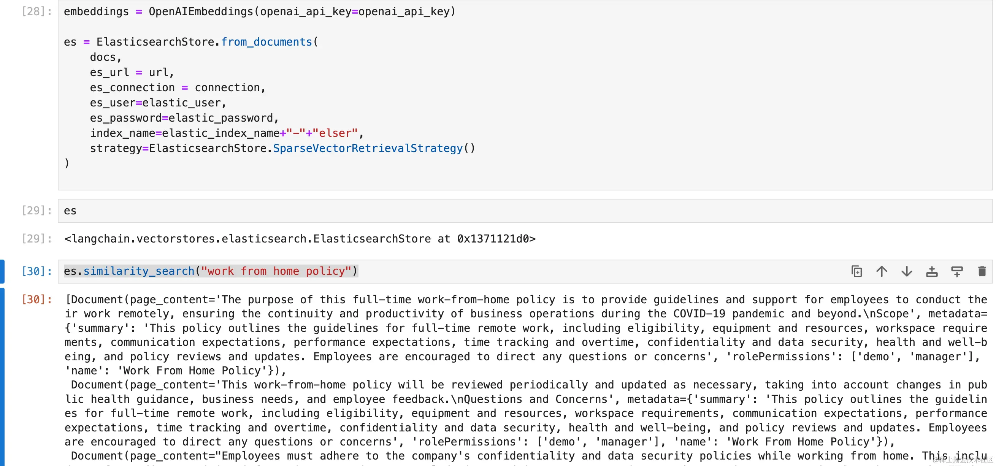Collapse cell 30 input via blue bar

(x=2, y=271)
